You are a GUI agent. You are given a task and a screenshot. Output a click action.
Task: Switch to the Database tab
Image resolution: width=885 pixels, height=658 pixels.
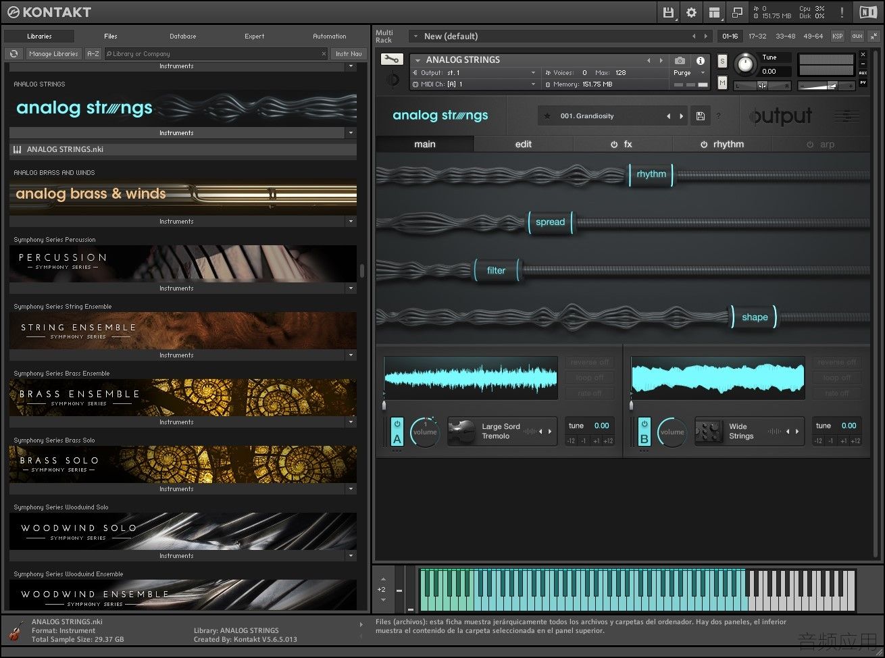[x=183, y=36]
